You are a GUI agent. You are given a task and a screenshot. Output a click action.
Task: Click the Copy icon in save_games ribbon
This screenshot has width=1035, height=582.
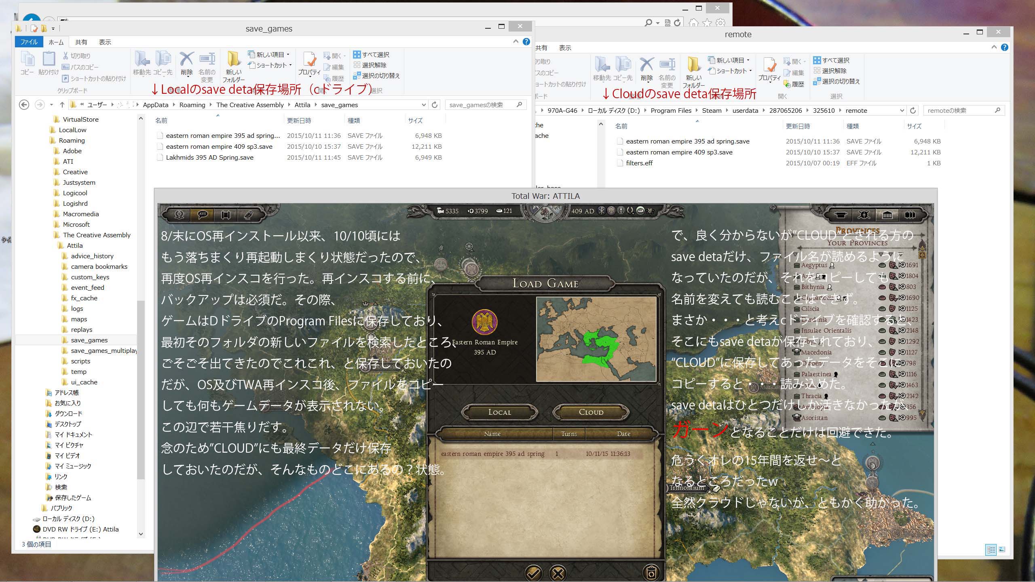coord(27,63)
